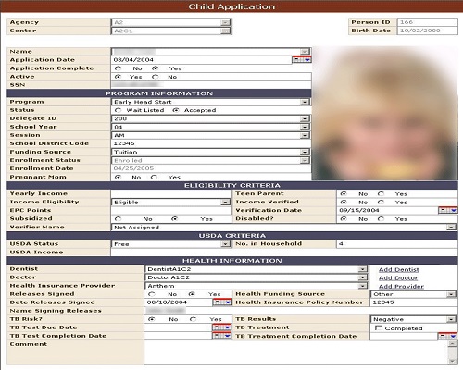The width and height of the screenshot is (463, 370).
Task: Open the School Year dropdown
Action: (x=305, y=127)
